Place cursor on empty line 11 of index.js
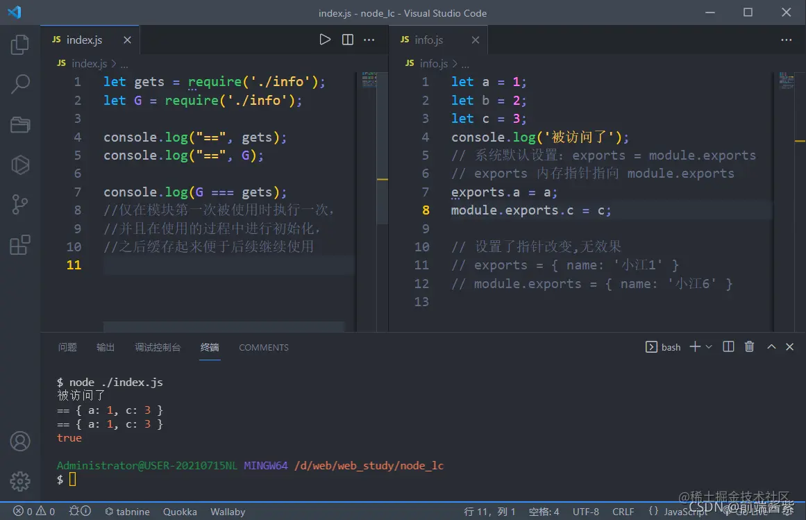 click(228, 265)
